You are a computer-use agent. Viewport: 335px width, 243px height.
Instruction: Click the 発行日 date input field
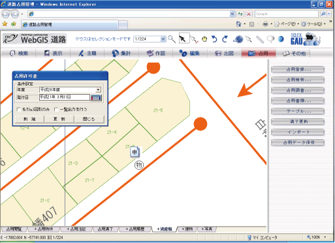tap(65, 97)
